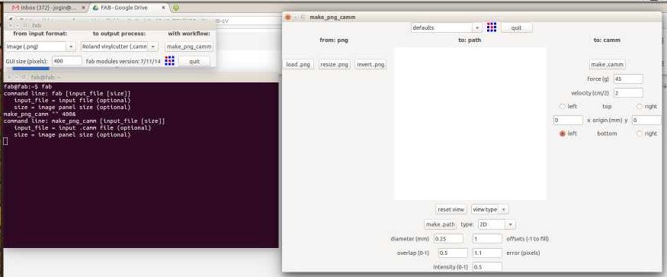
Task: Click the 'from: png' heading
Action: tap(334, 40)
